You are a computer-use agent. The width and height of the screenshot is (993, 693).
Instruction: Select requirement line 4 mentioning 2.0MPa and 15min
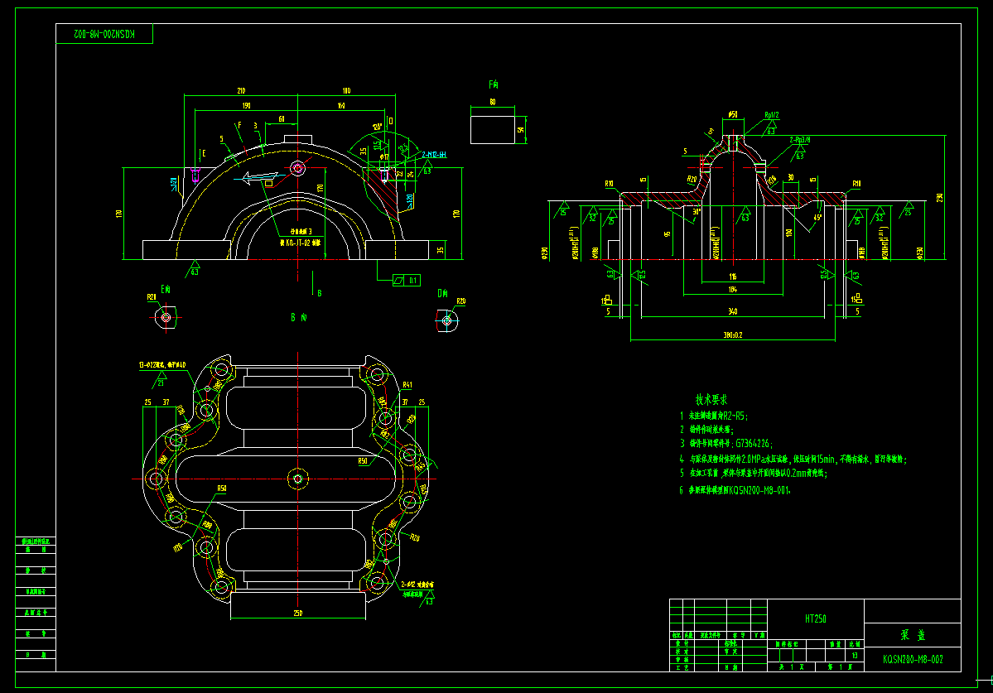793,459
